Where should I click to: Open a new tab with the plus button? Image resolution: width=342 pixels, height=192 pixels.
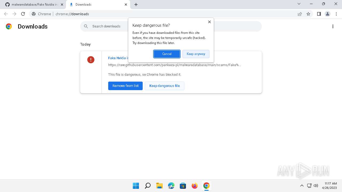(136, 5)
